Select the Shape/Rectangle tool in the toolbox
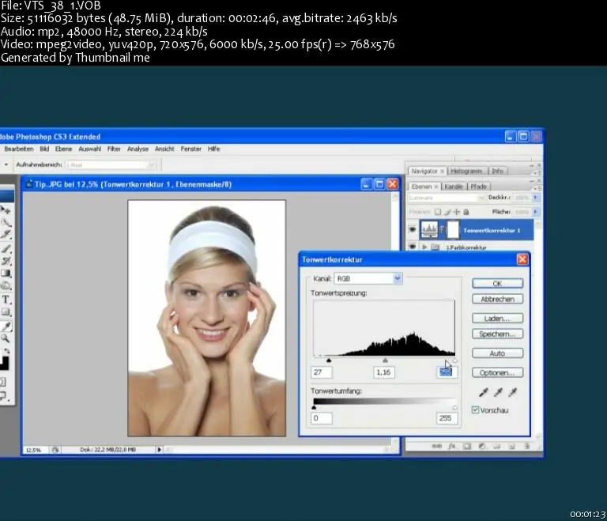607x521 pixels. tap(6, 311)
